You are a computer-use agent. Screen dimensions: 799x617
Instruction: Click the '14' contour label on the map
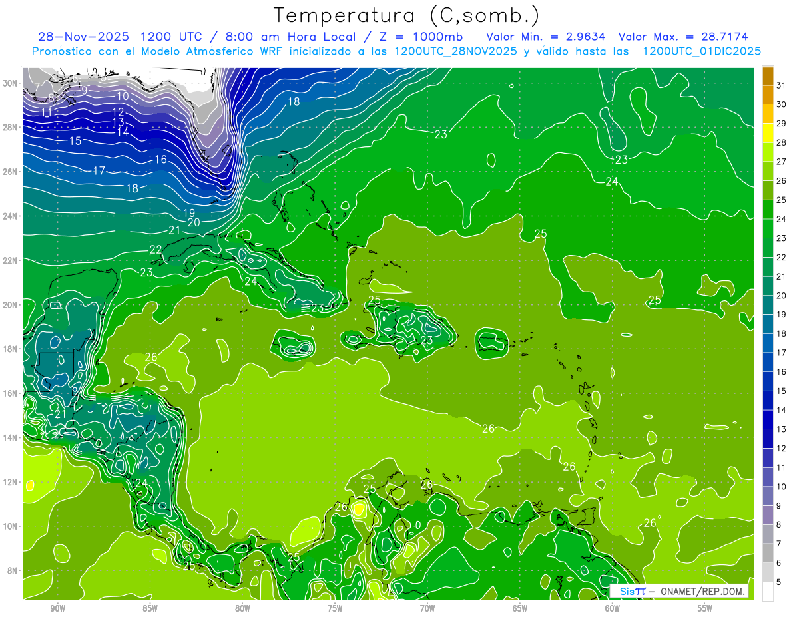[123, 132]
